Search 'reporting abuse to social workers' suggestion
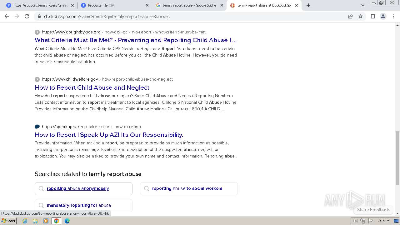 coord(189,188)
